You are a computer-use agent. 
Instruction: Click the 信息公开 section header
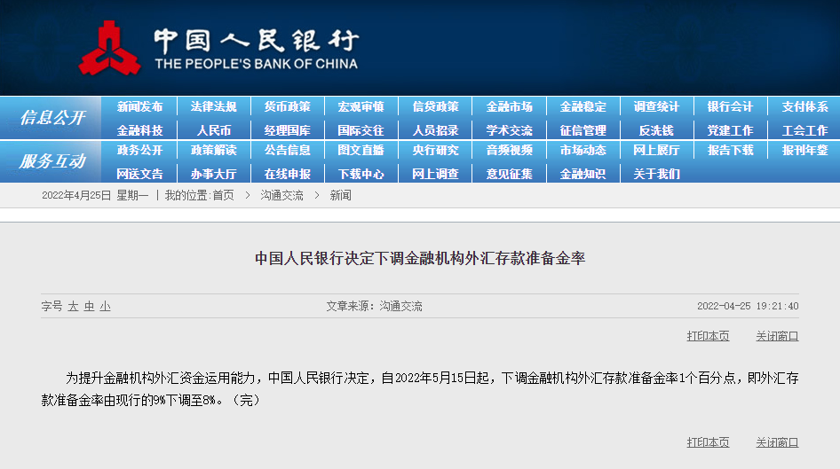52,118
